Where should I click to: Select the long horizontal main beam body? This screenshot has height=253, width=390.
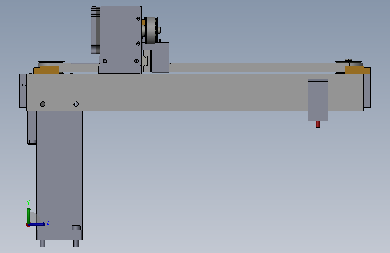pyautogui.click(x=195, y=92)
